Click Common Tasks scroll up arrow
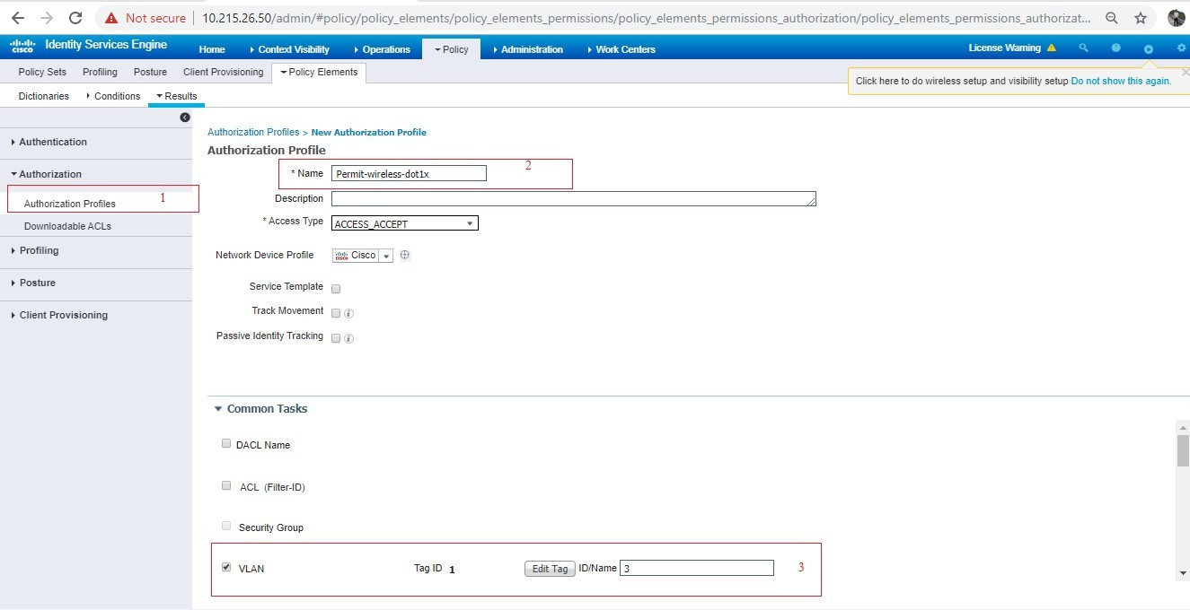Viewport: 1190px width, 610px height. [1183, 426]
